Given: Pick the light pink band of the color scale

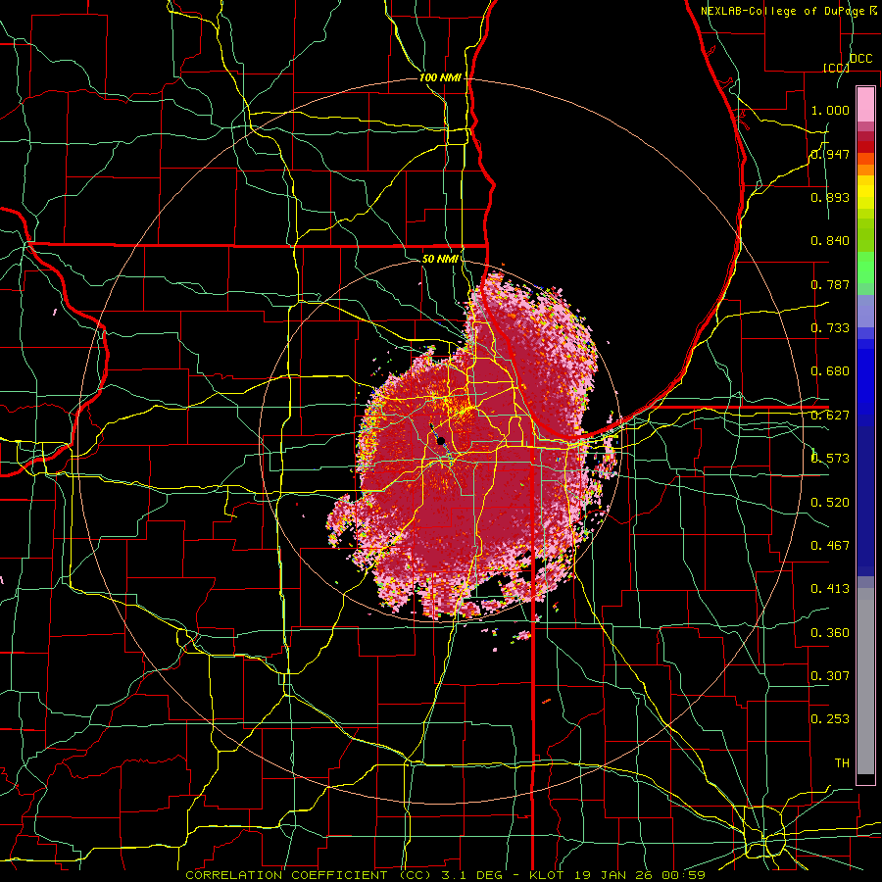Looking at the screenshot, I should point(865,104).
